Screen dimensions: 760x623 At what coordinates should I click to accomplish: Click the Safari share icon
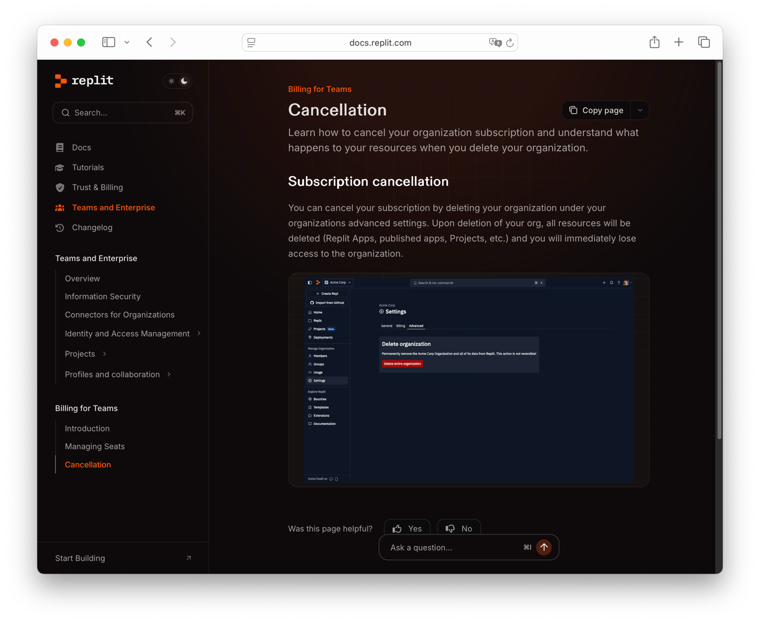[x=654, y=42]
